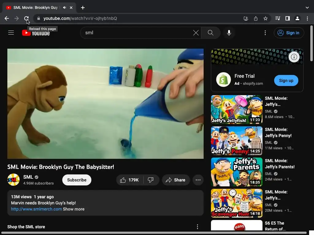
Task: Click the Sign in button
Action: (289, 33)
